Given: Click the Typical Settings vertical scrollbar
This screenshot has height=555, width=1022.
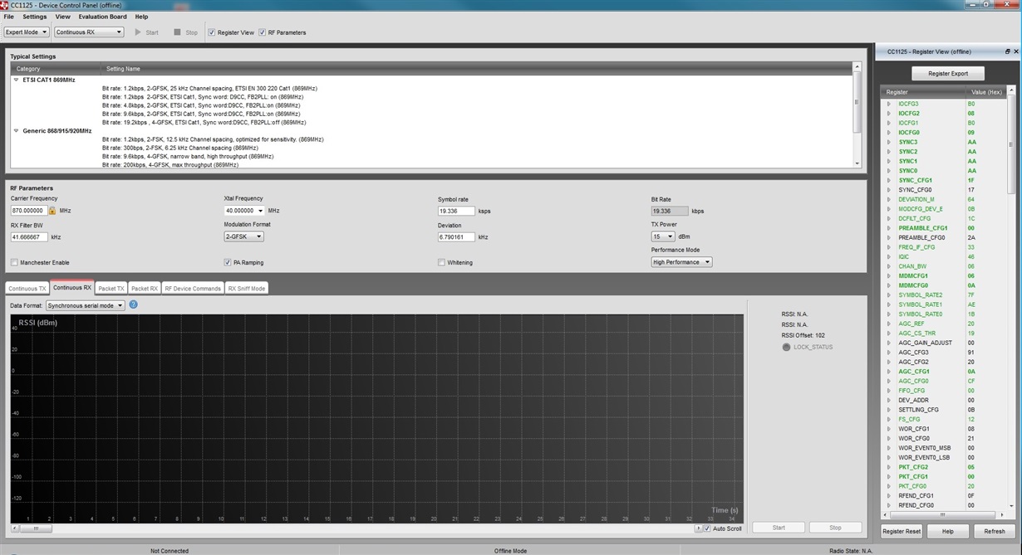Looking at the screenshot, I should tap(857, 114).
